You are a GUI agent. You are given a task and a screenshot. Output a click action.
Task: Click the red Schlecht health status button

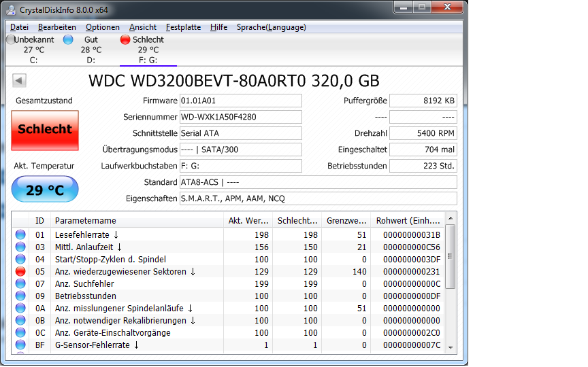45,130
